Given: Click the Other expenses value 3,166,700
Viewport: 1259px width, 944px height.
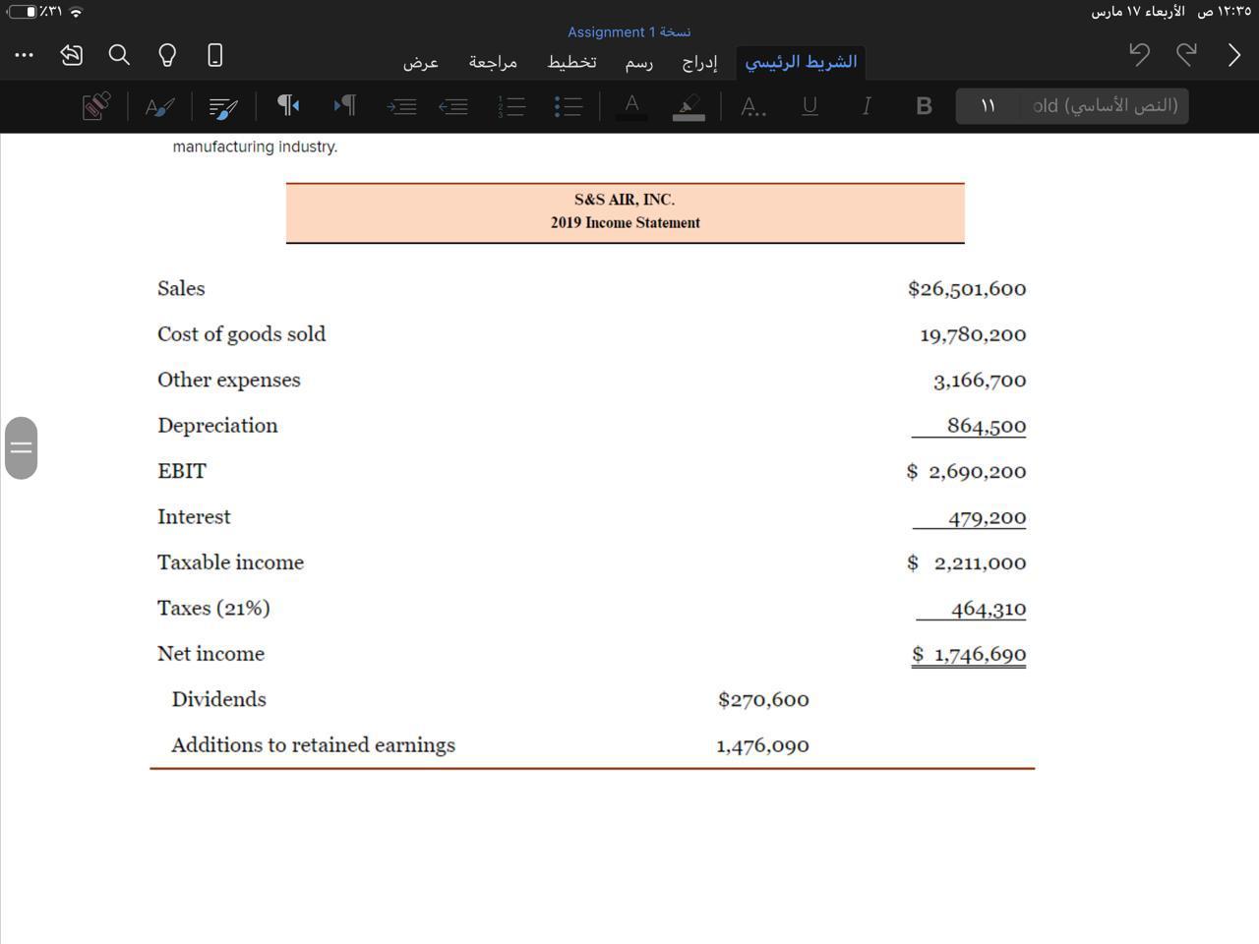Looking at the screenshot, I should click(x=980, y=381).
